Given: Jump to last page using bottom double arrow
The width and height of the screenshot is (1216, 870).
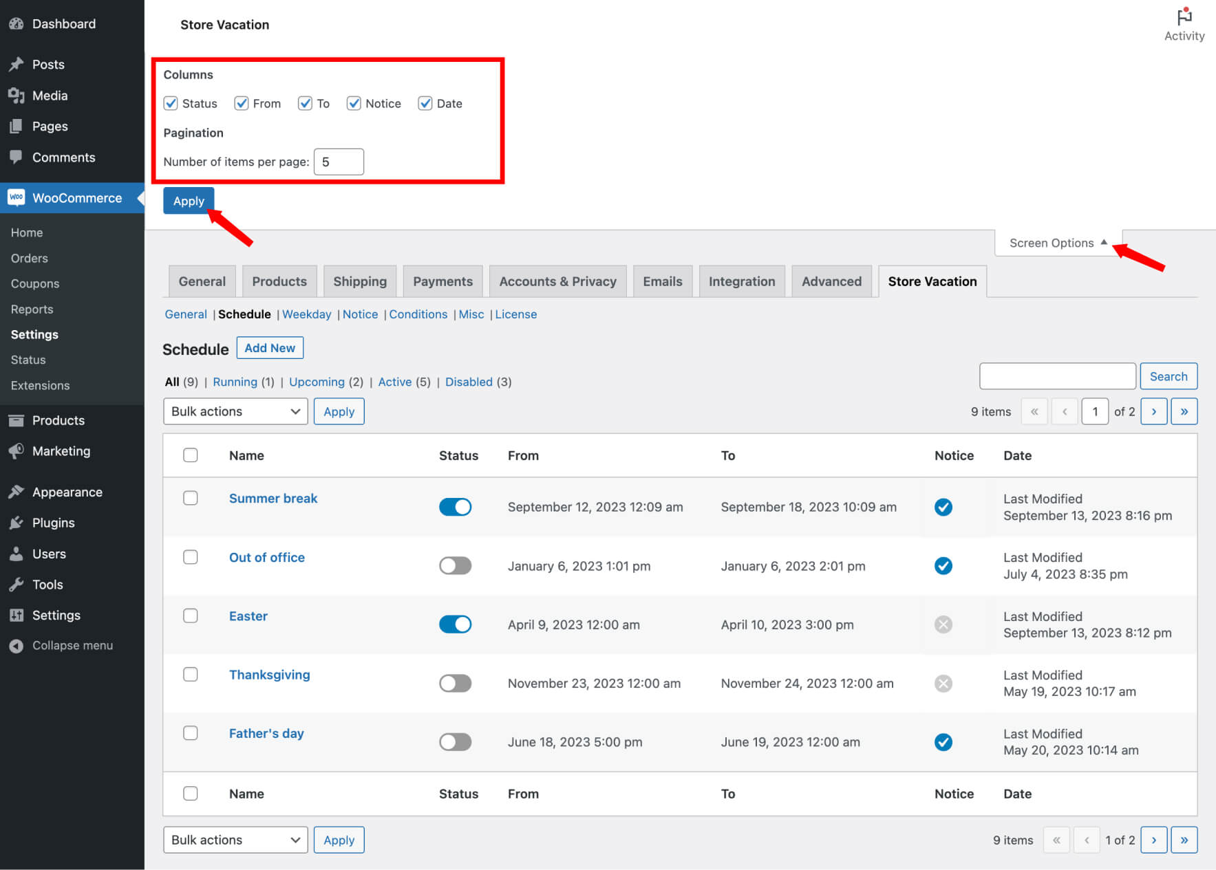Looking at the screenshot, I should (1184, 840).
